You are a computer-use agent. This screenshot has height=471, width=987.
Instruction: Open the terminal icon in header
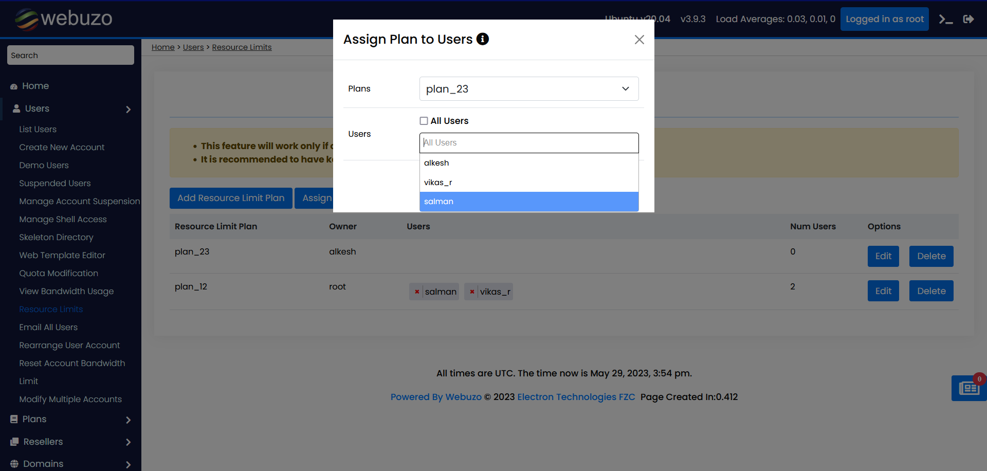click(x=945, y=20)
